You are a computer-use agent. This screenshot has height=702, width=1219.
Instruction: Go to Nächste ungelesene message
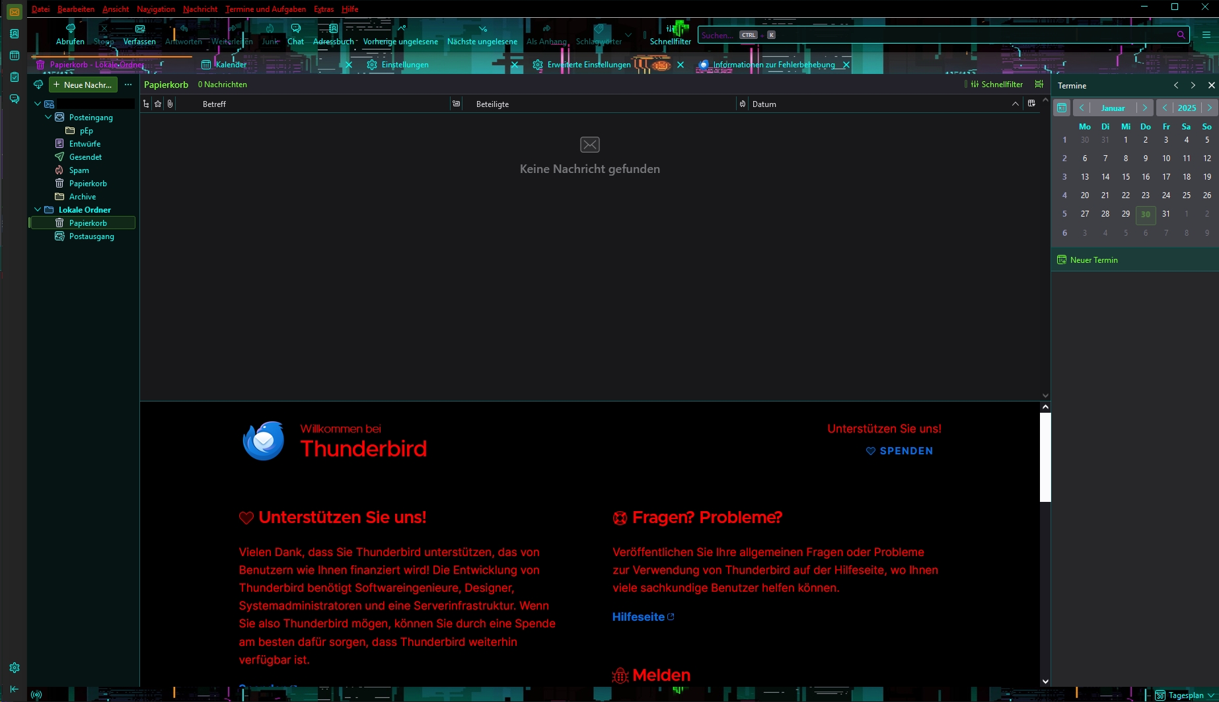482,35
